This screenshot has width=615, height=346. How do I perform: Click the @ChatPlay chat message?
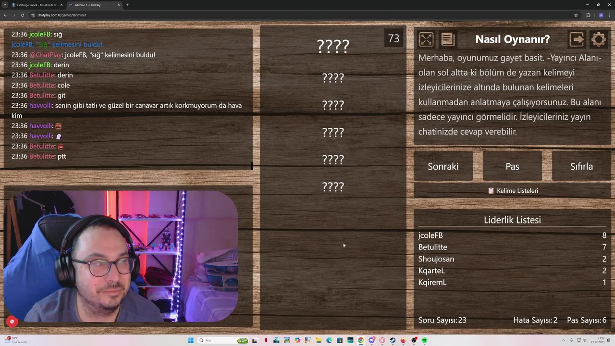click(83, 55)
